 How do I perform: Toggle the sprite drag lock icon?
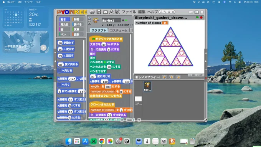(123, 20)
